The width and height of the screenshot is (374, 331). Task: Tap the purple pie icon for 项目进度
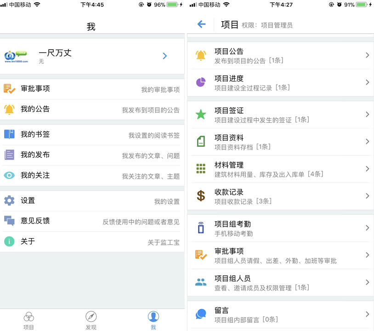click(x=201, y=82)
